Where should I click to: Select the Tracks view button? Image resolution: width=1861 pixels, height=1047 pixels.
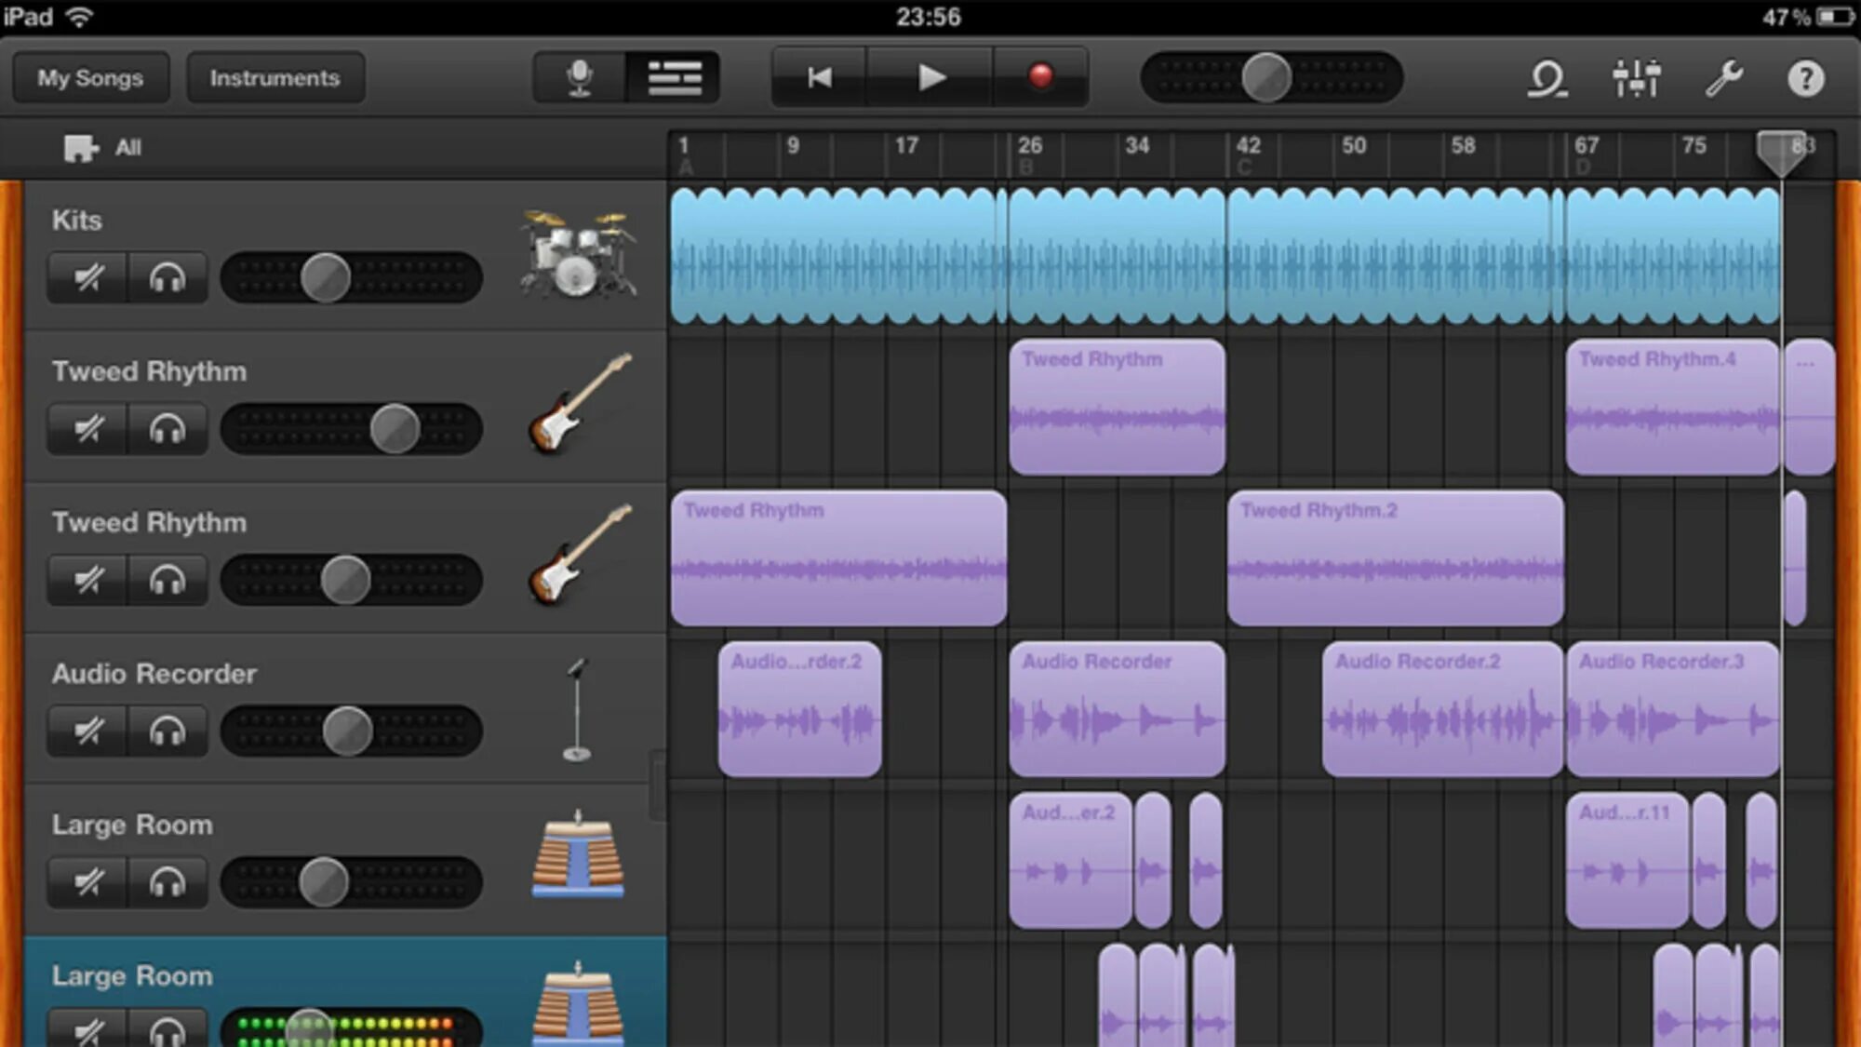coord(675,77)
